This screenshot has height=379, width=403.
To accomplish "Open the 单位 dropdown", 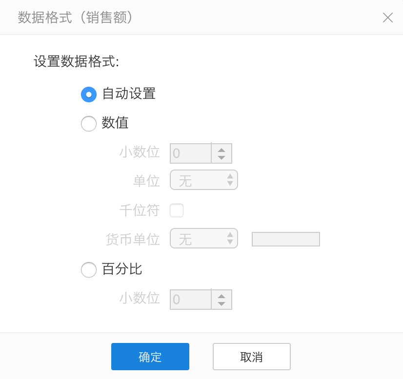I will coord(203,180).
